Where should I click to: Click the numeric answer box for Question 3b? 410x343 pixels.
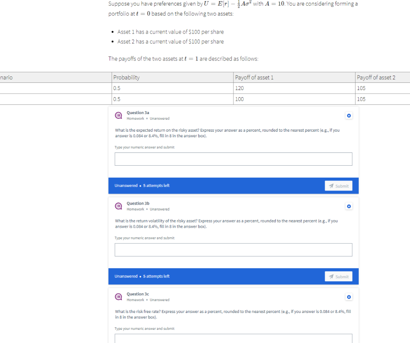point(233,250)
